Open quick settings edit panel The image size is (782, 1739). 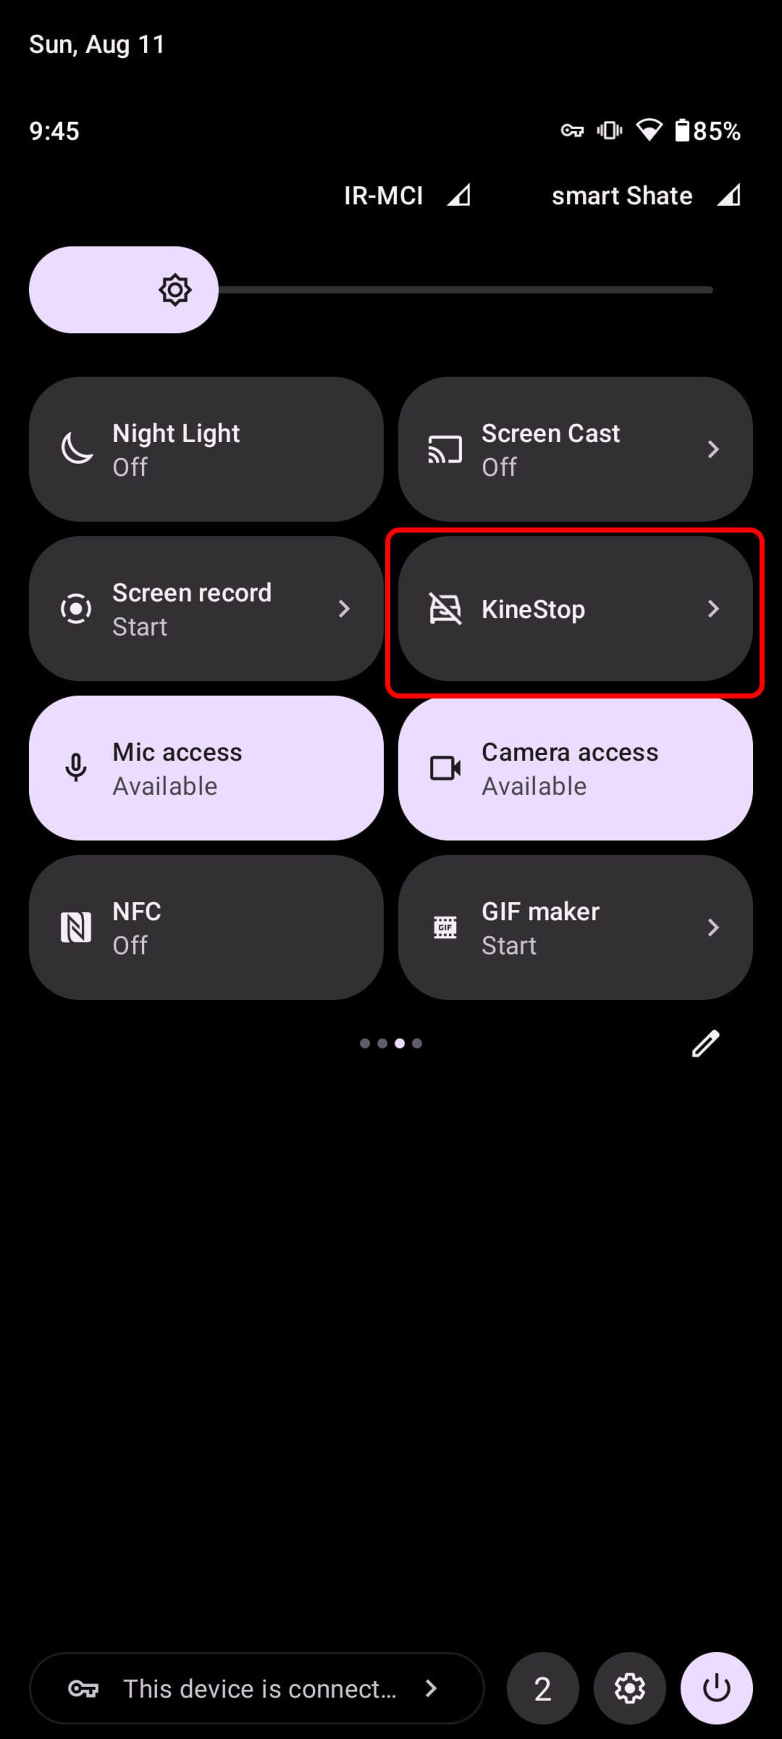point(705,1043)
